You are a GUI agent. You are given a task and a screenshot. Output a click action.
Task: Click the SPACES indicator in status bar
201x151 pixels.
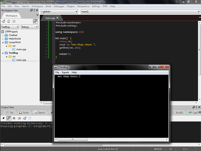[158, 149]
